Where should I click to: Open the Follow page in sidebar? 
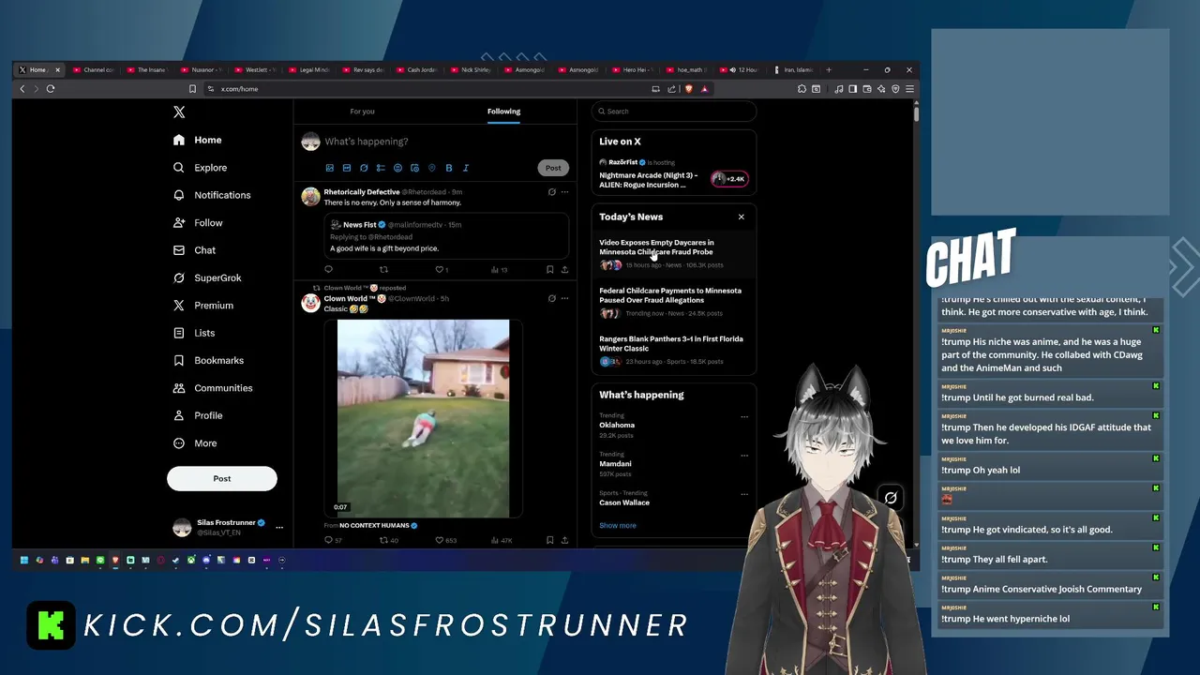[198, 223]
